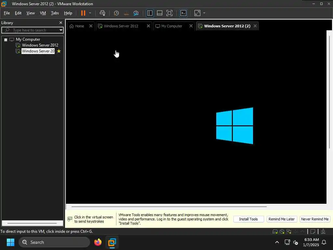The image size is (333, 250).
Task: Click the network adapter status icon
Action: 289,231
